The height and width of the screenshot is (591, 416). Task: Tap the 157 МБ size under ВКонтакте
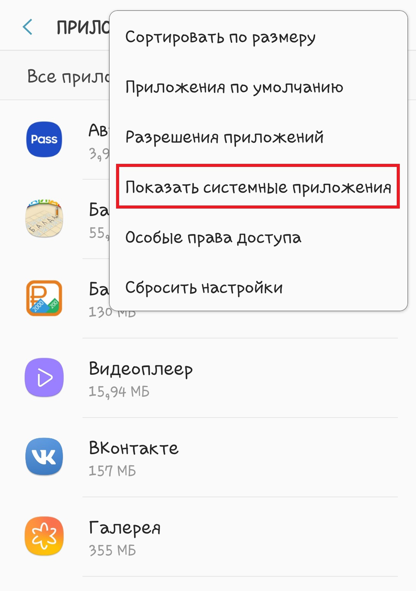tap(112, 471)
